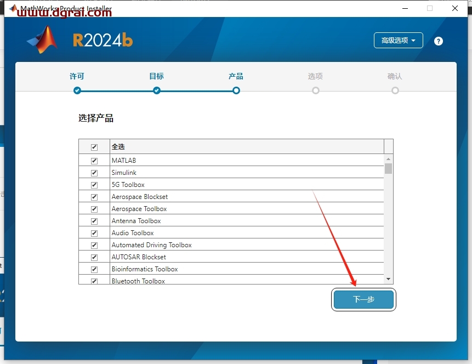Go to the 许可 step tab

(77, 77)
